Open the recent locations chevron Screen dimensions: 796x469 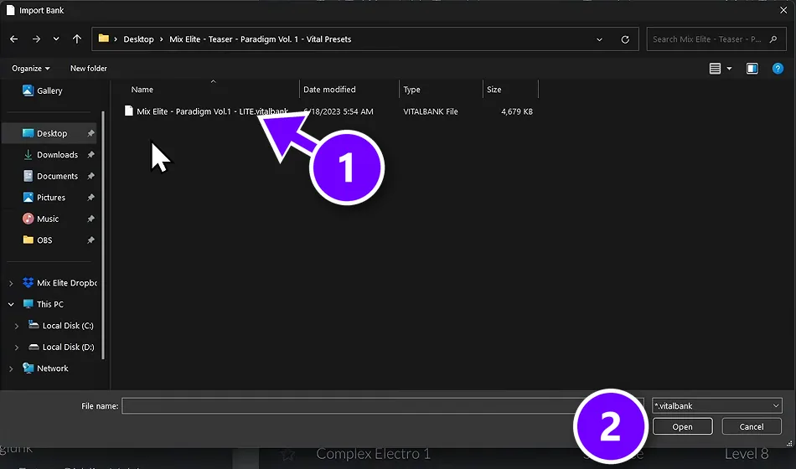tap(56, 39)
